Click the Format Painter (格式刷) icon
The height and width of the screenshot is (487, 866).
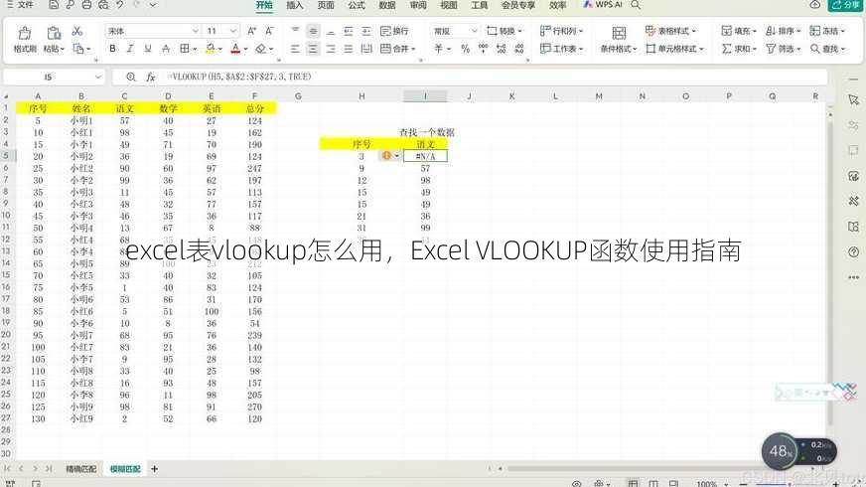tap(24, 33)
